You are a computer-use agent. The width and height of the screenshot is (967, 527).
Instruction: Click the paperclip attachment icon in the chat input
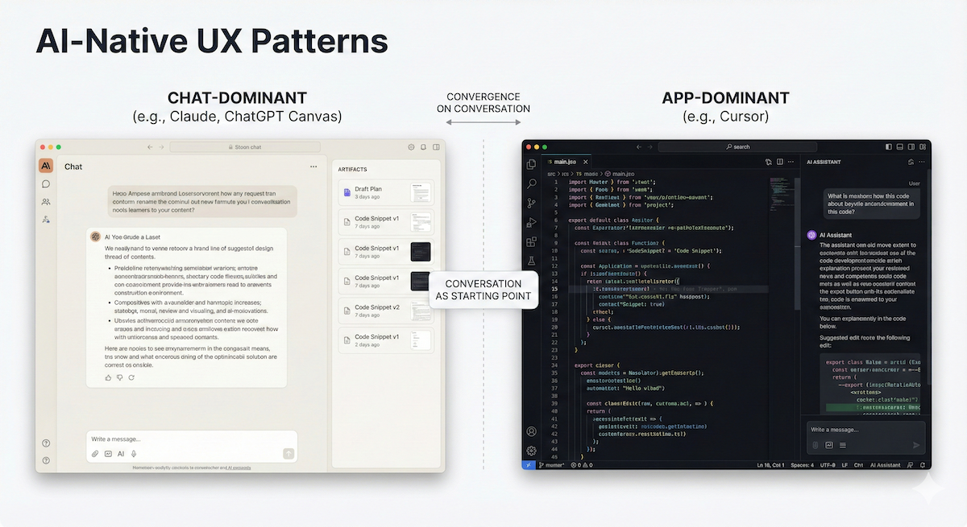[x=95, y=453]
